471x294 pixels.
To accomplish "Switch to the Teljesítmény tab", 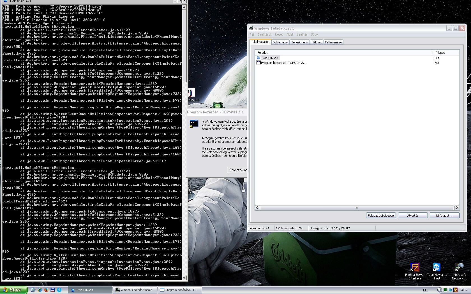I will 300,42.
